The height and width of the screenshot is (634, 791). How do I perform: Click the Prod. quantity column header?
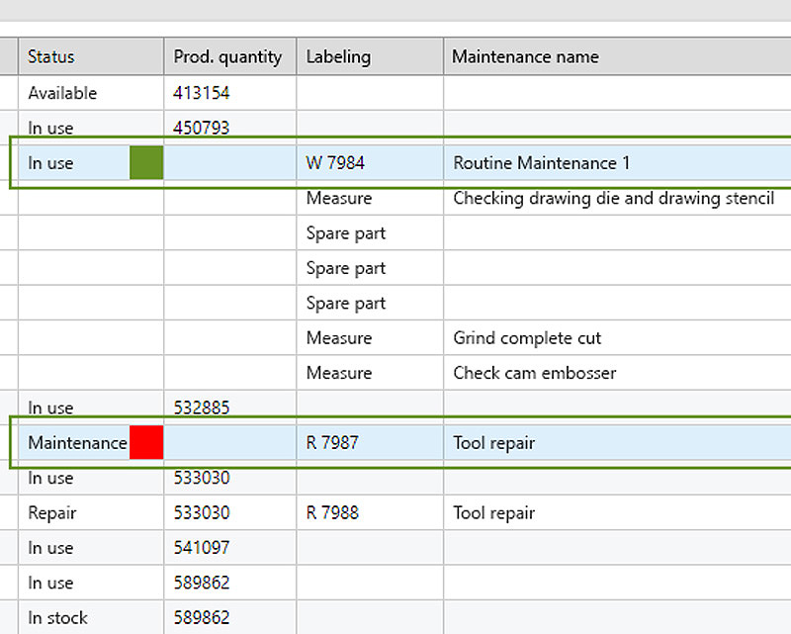click(229, 56)
